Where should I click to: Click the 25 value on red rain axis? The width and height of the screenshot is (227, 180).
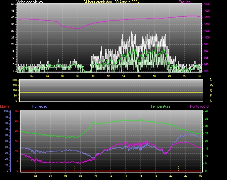16,121
